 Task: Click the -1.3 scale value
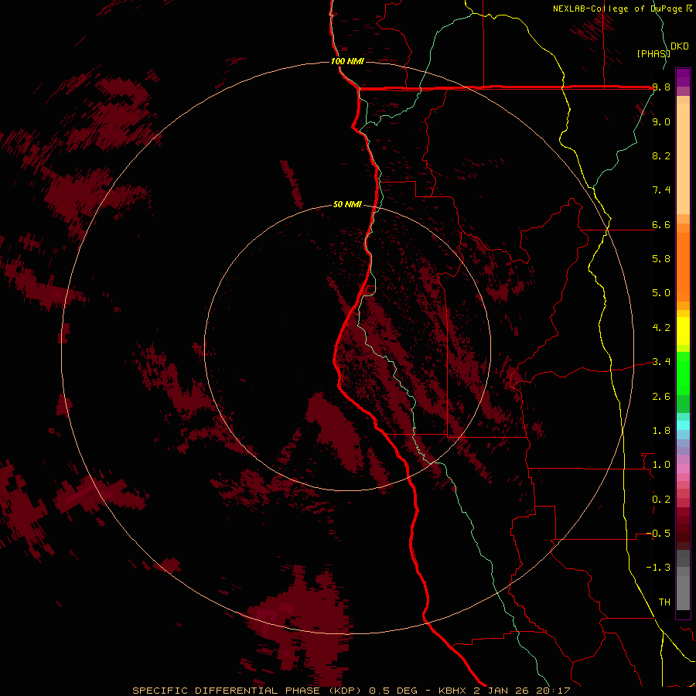pos(658,568)
